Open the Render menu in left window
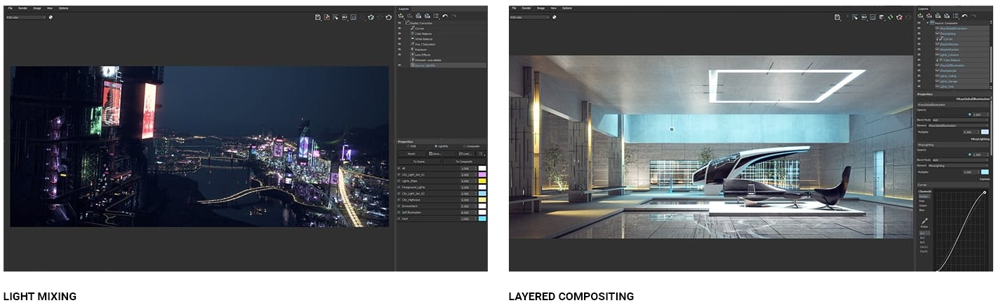 pyautogui.click(x=22, y=8)
